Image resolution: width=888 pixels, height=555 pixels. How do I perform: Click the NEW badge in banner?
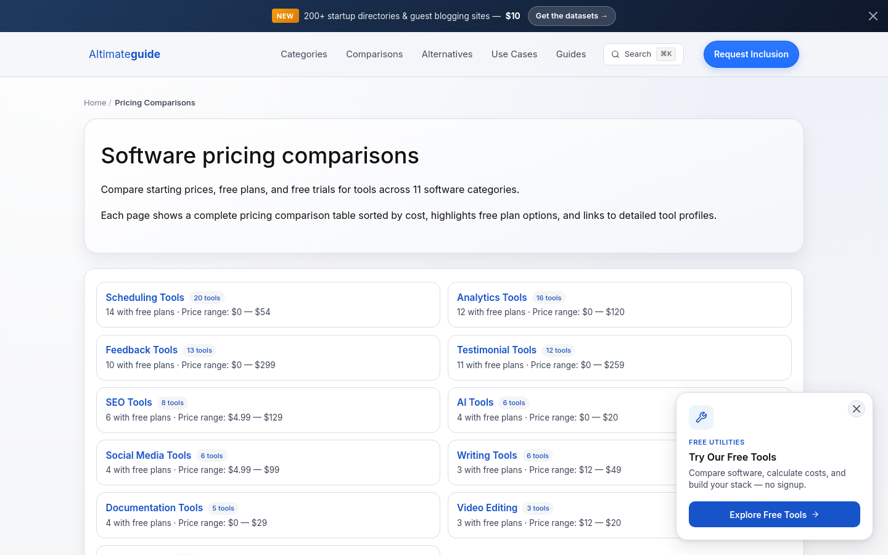(285, 16)
